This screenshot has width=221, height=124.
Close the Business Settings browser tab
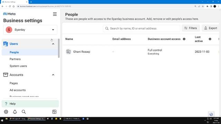pos(27,2)
